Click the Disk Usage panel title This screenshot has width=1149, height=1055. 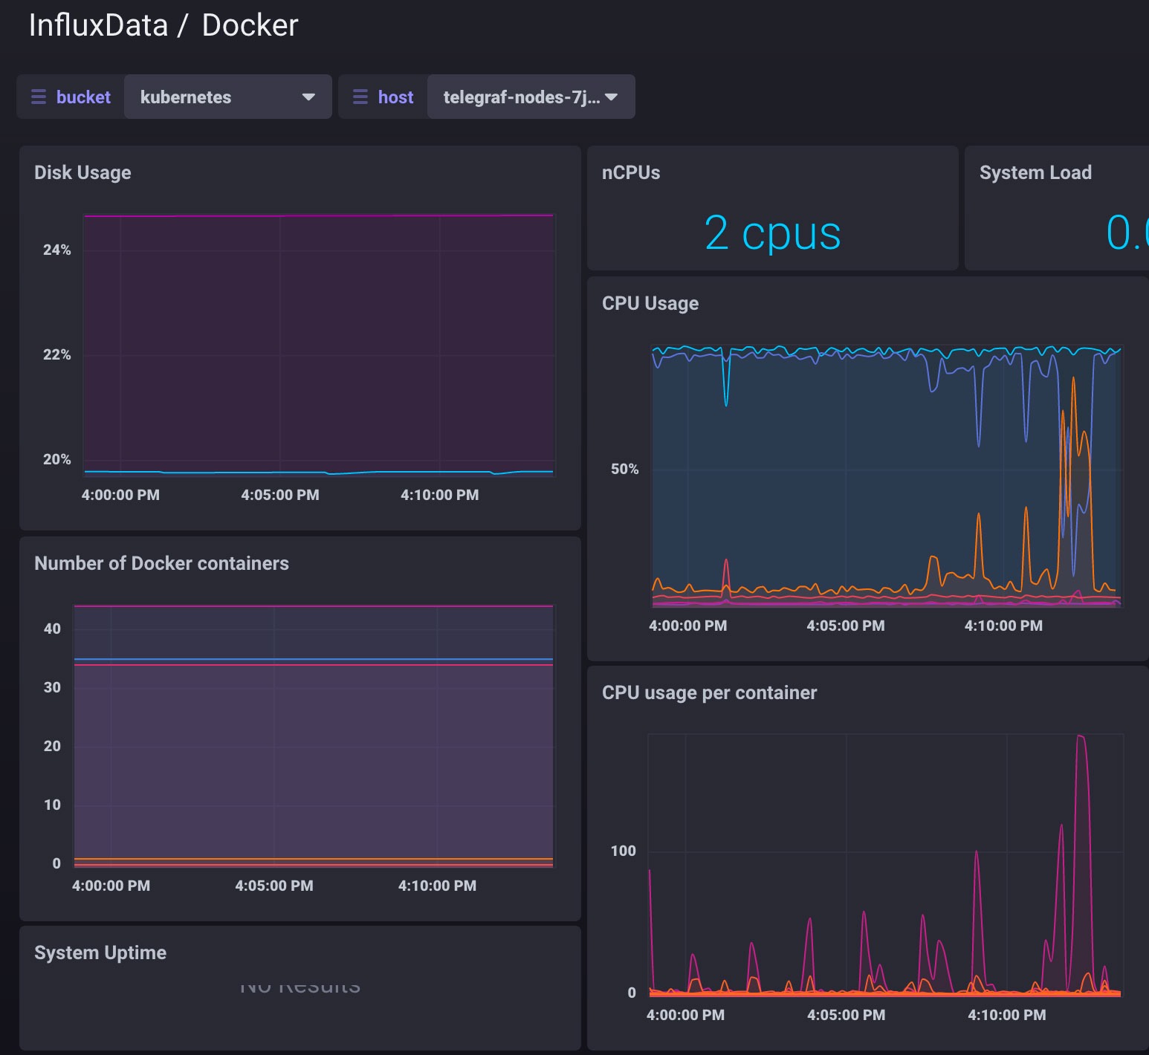click(82, 172)
